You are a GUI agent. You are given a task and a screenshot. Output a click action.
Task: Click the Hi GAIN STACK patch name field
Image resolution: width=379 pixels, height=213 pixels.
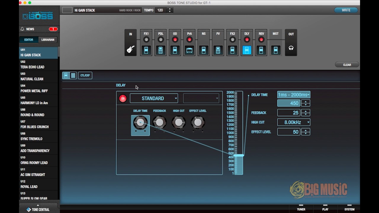click(x=107, y=10)
